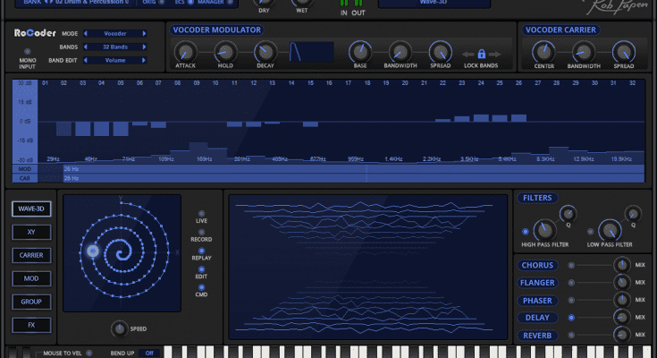Click the modulator Base knob

click(360, 53)
